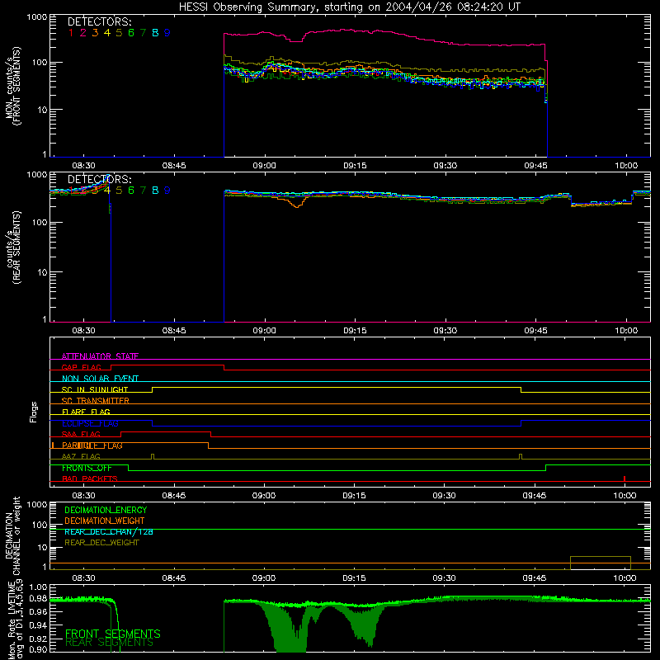Click the 1.00 value on livetime y-axis

[38, 587]
